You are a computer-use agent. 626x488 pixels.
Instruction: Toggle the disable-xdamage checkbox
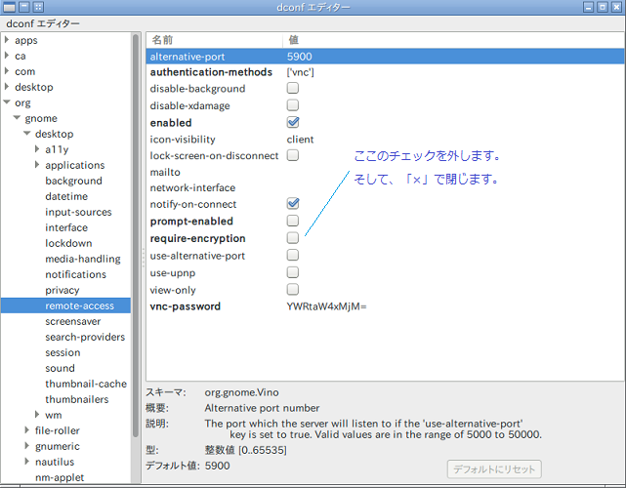[293, 105]
